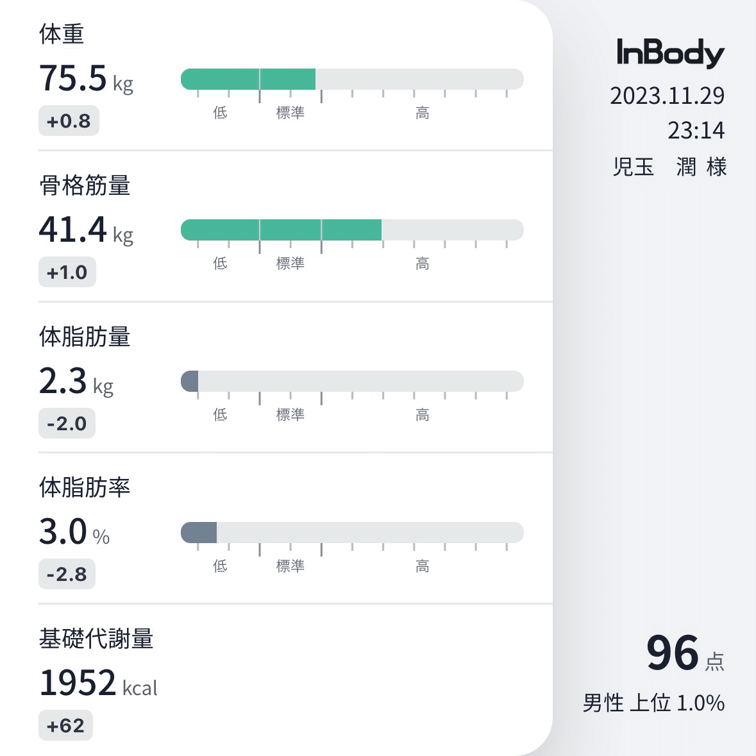Viewport: 756px width, 756px height.
Task: Click the 骨格筋量 section label
Action: pos(85,186)
